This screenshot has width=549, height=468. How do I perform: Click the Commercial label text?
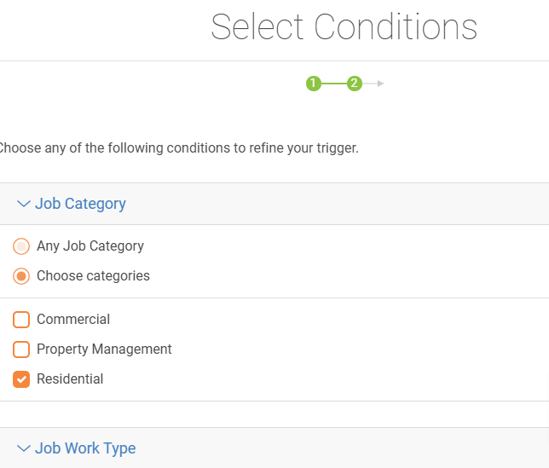tap(73, 319)
